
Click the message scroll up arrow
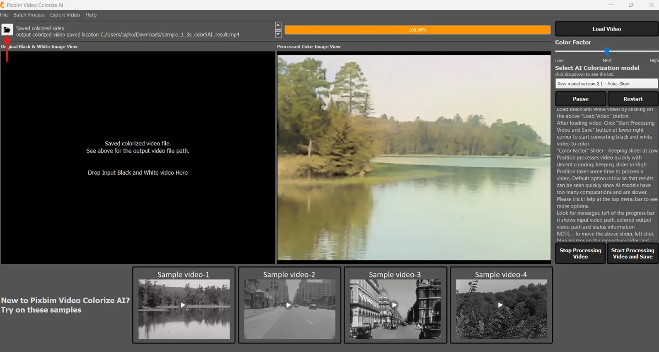278,25
